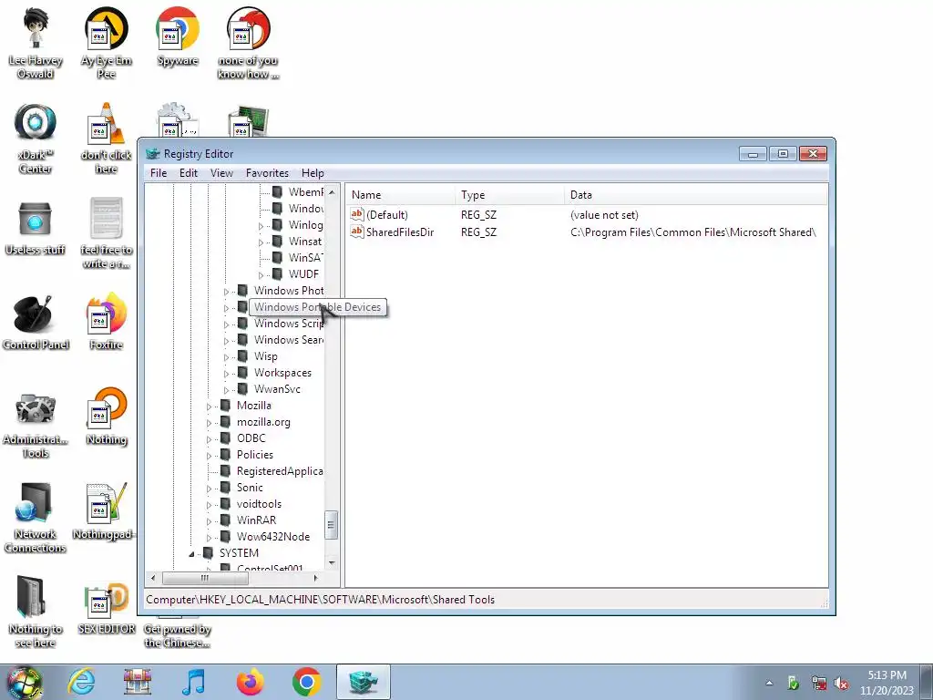
Task: Click the Registry Editor title bar icon
Action: coord(153,153)
